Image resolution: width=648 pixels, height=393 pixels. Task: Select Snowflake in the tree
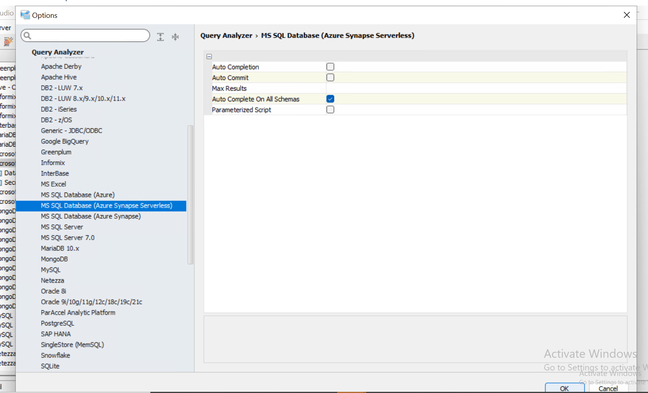pyautogui.click(x=55, y=355)
